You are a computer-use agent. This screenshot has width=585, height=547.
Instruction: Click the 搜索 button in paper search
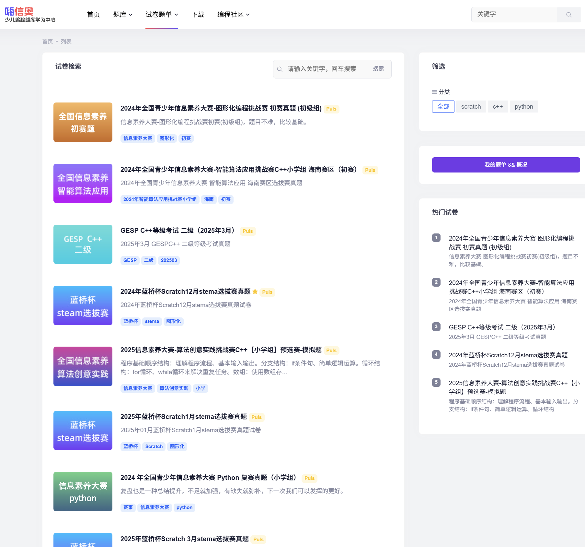[378, 69]
